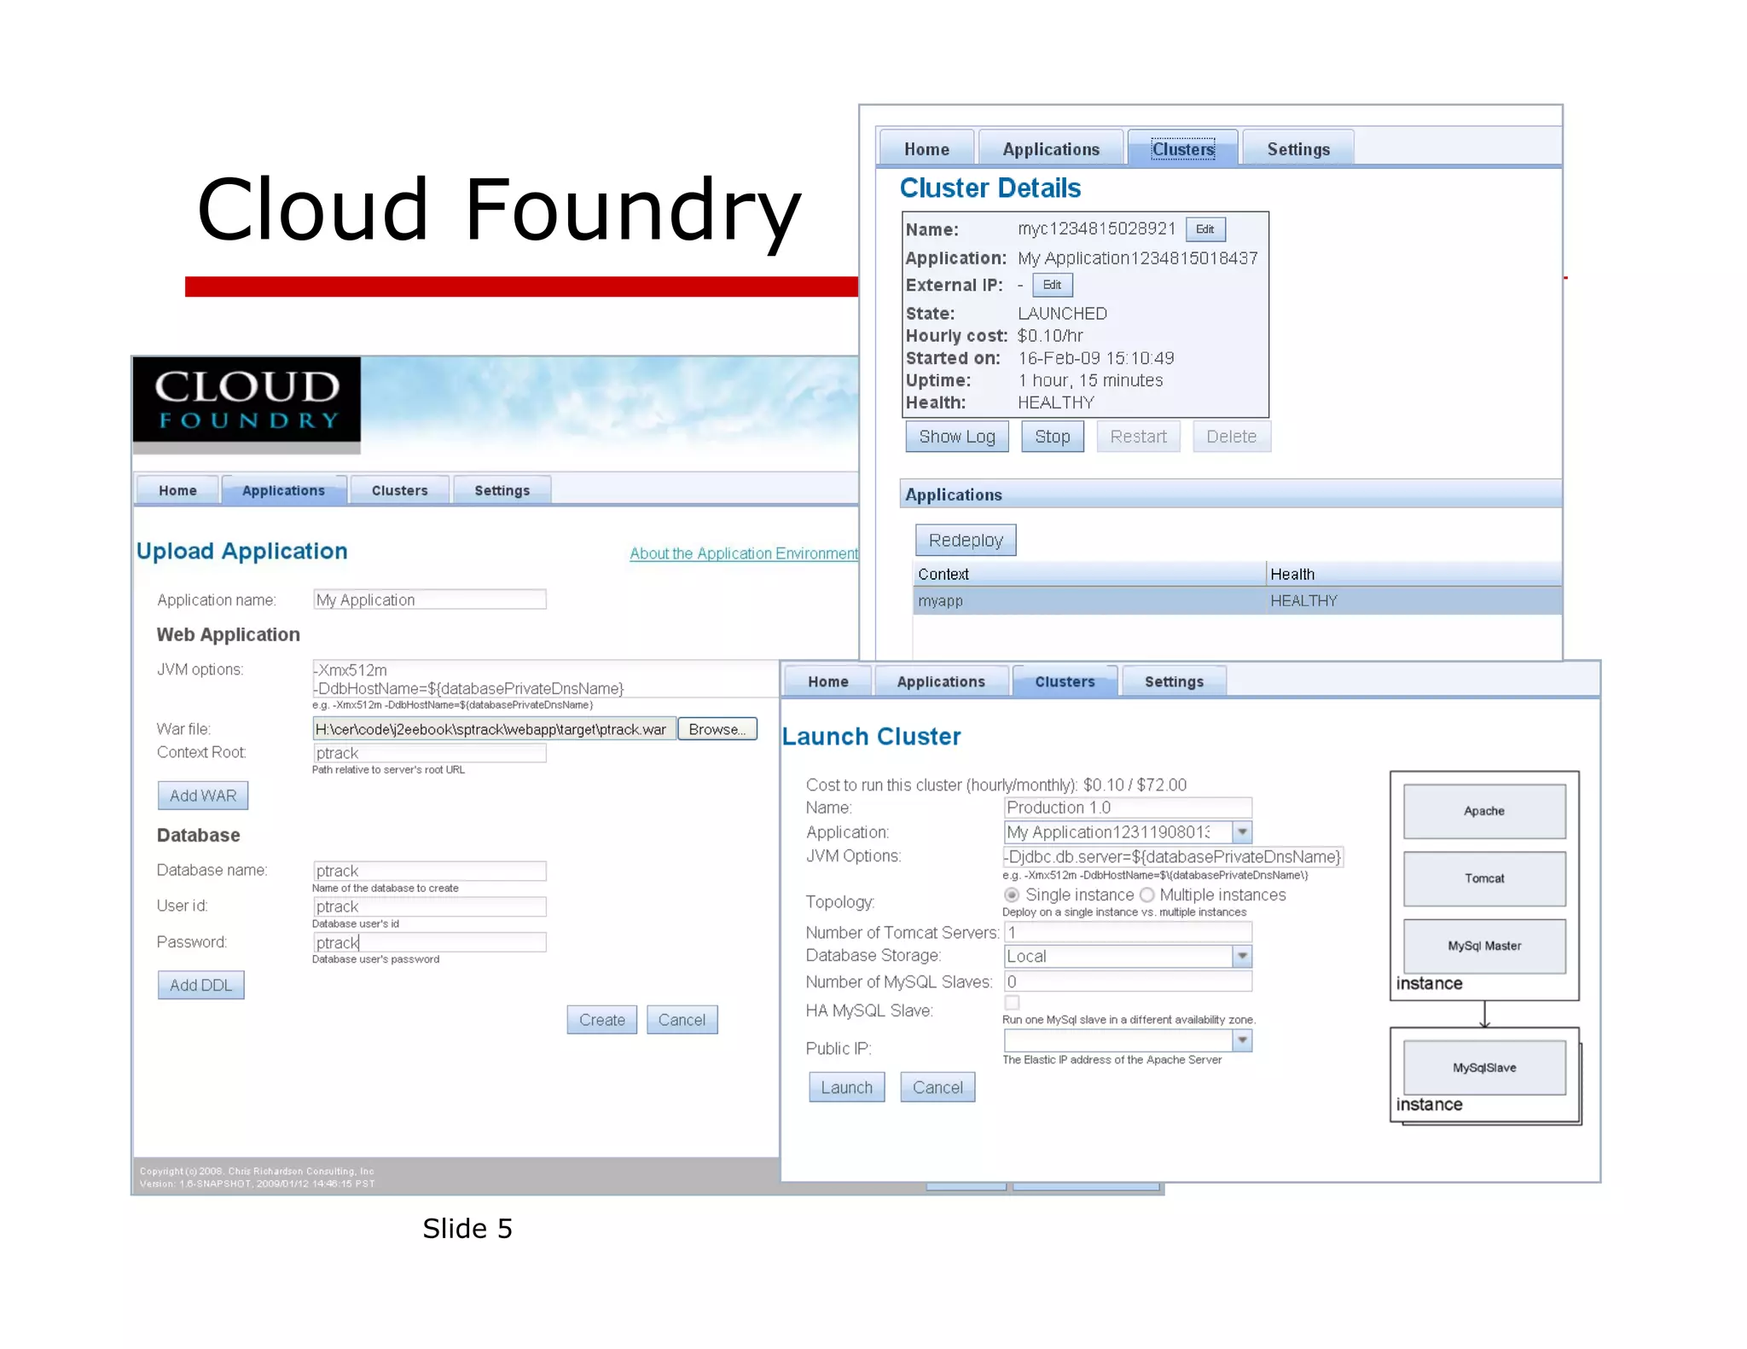
Task: Stop the launched cluster
Action: tap(1052, 437)
